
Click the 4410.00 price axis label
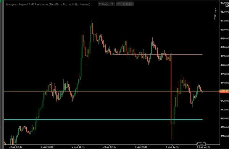tap(225, 110)
